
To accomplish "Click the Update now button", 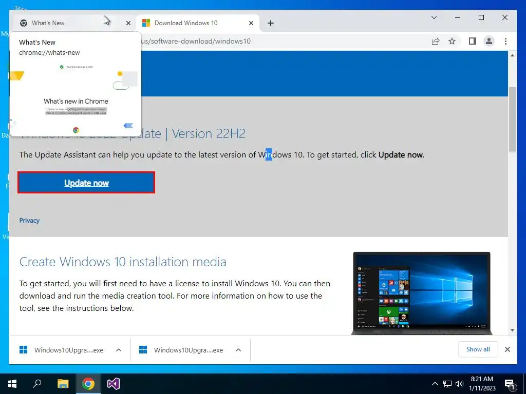I will point(86,183).
